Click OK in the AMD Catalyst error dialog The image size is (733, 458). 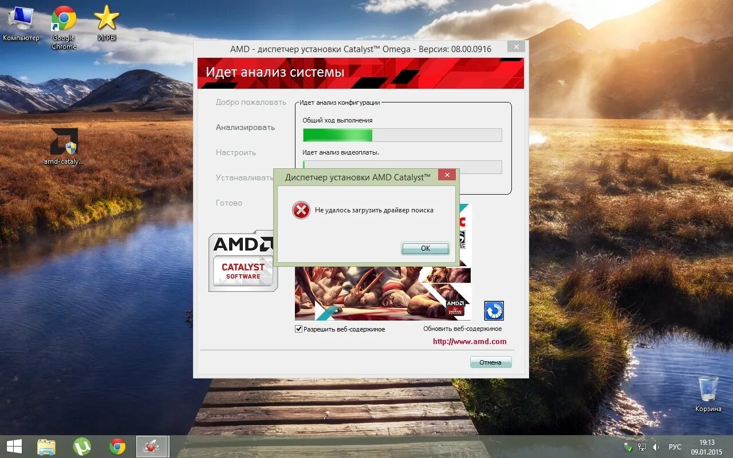click(425, 248)
